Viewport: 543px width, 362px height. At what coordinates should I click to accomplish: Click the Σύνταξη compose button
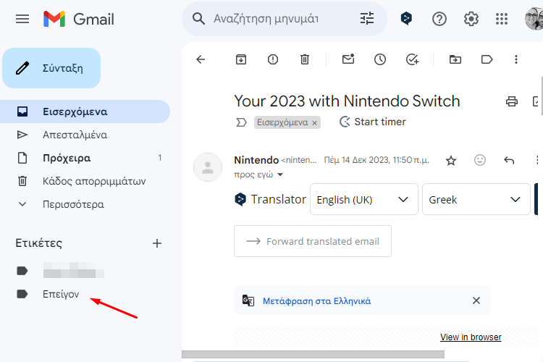(51, 68)
